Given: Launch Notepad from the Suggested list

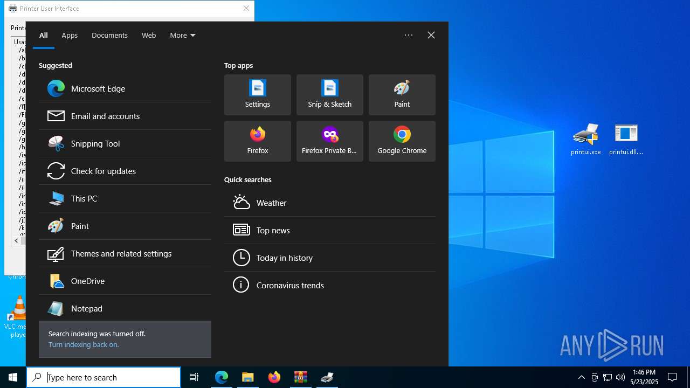Looking at the screenshot, I should 125,308.
